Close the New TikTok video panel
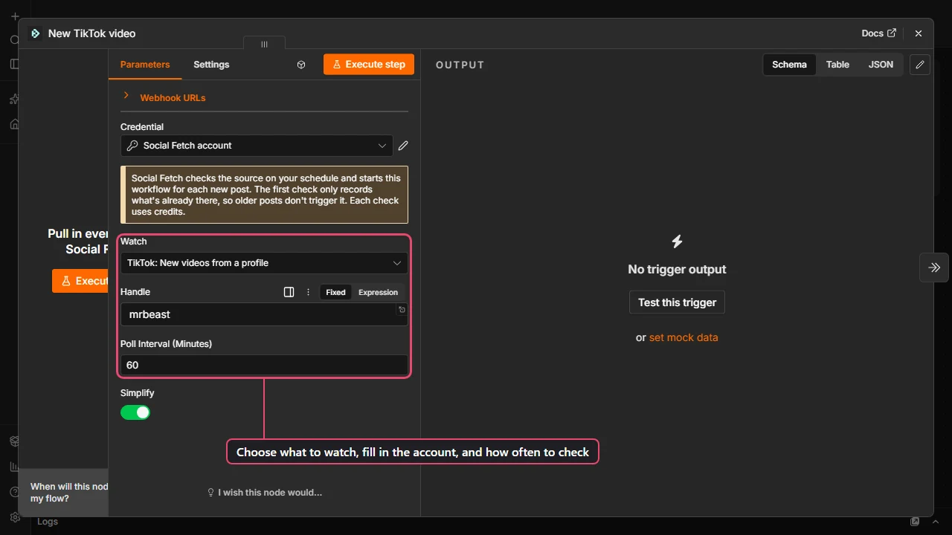952x535 pixels. point(919,33)
